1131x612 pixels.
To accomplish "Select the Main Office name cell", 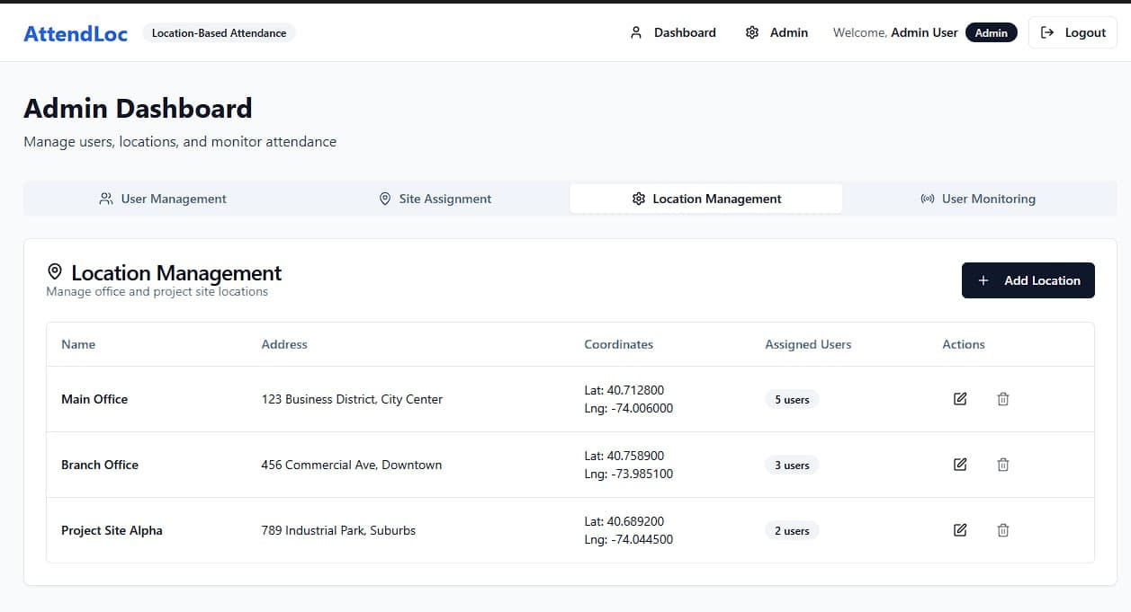I will (94, 399).
